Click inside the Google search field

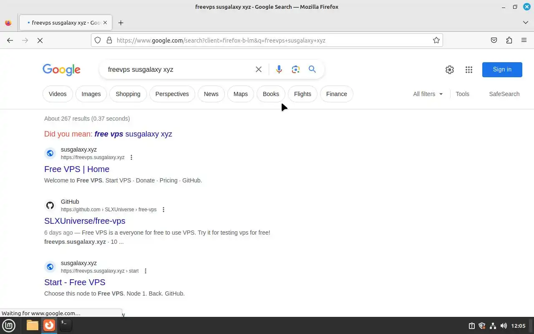(179, 69)
